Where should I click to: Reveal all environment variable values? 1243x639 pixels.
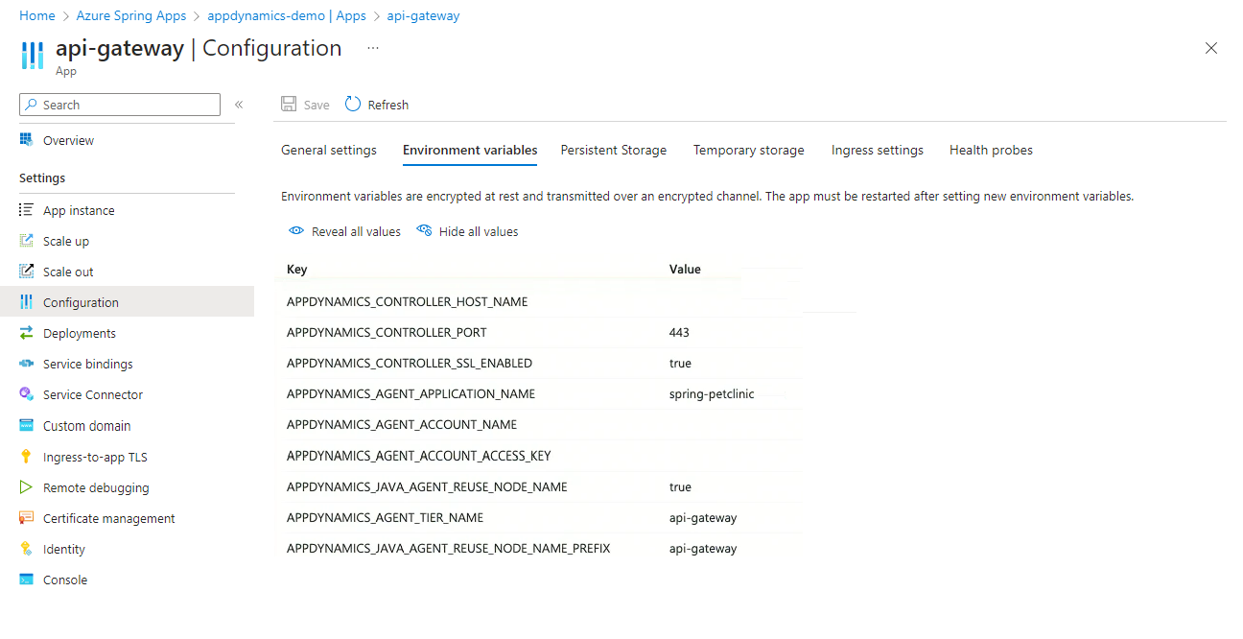345,231
